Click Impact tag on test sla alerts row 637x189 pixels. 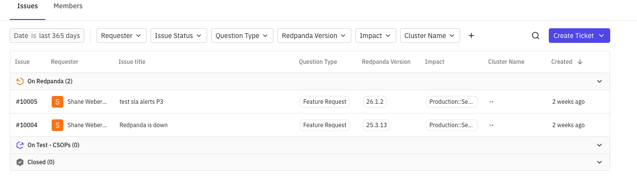click(452, 102)
